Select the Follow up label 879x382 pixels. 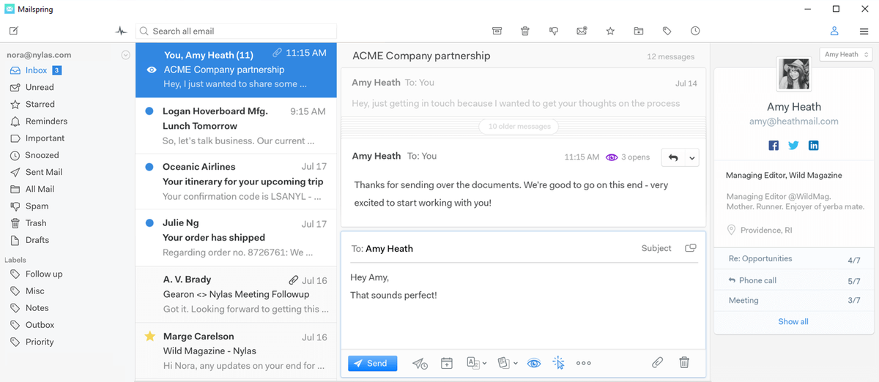[x=44, y=274]
